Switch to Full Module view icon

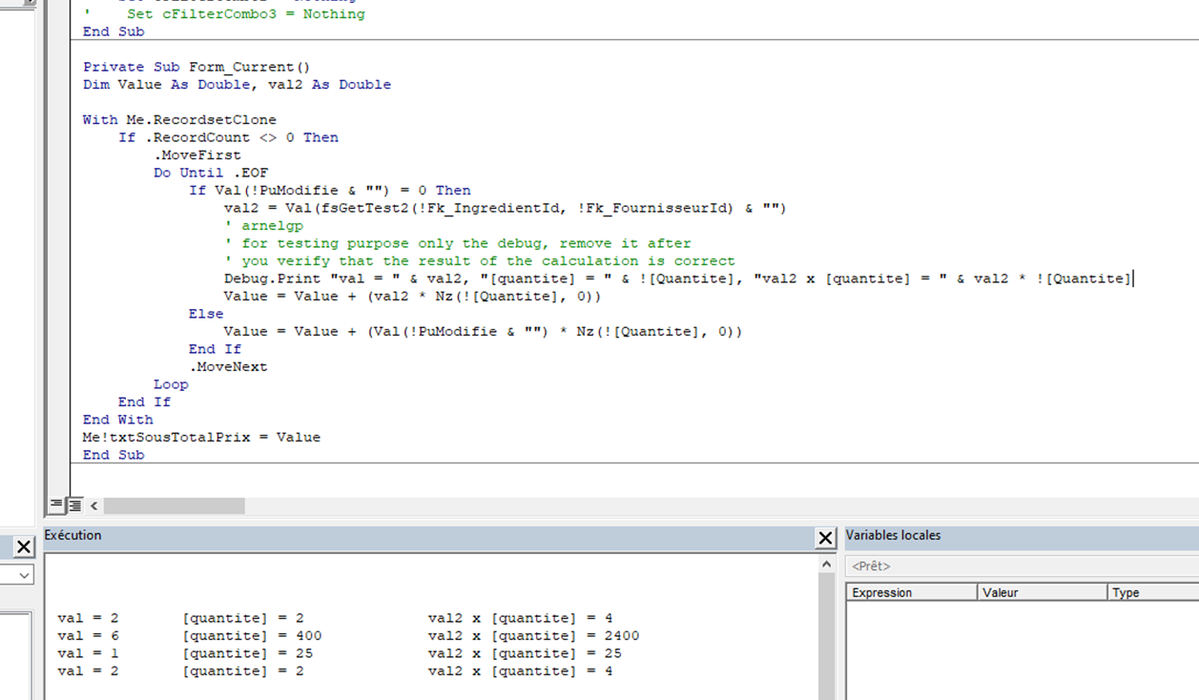click(x=74, y=505)
